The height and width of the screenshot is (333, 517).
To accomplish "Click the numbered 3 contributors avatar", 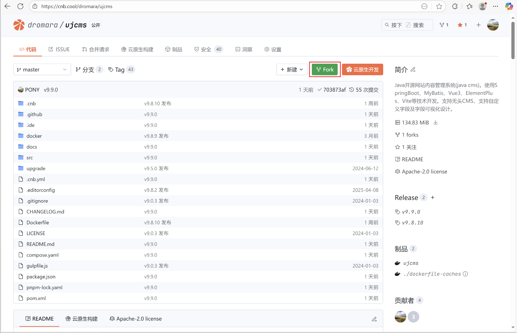I will tap(413, 317).
